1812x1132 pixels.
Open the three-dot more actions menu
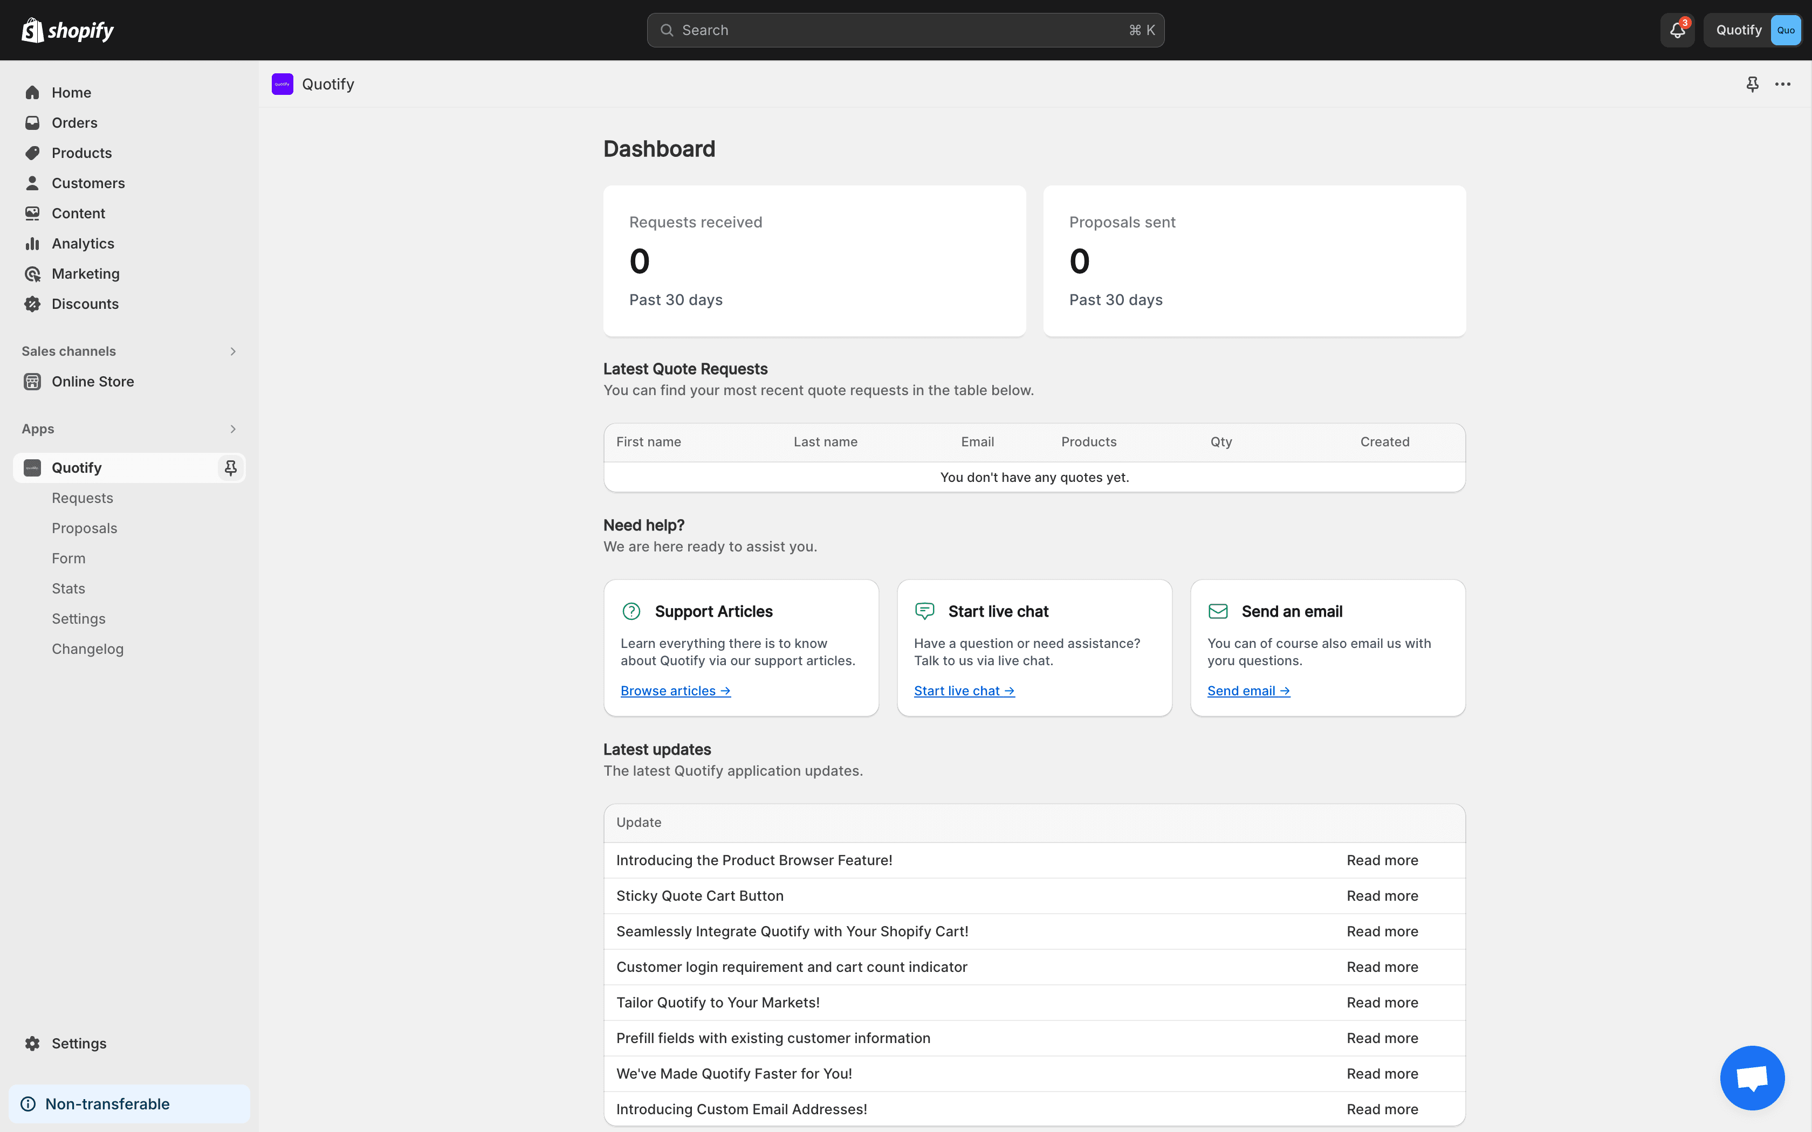(x=1783, y=84)
